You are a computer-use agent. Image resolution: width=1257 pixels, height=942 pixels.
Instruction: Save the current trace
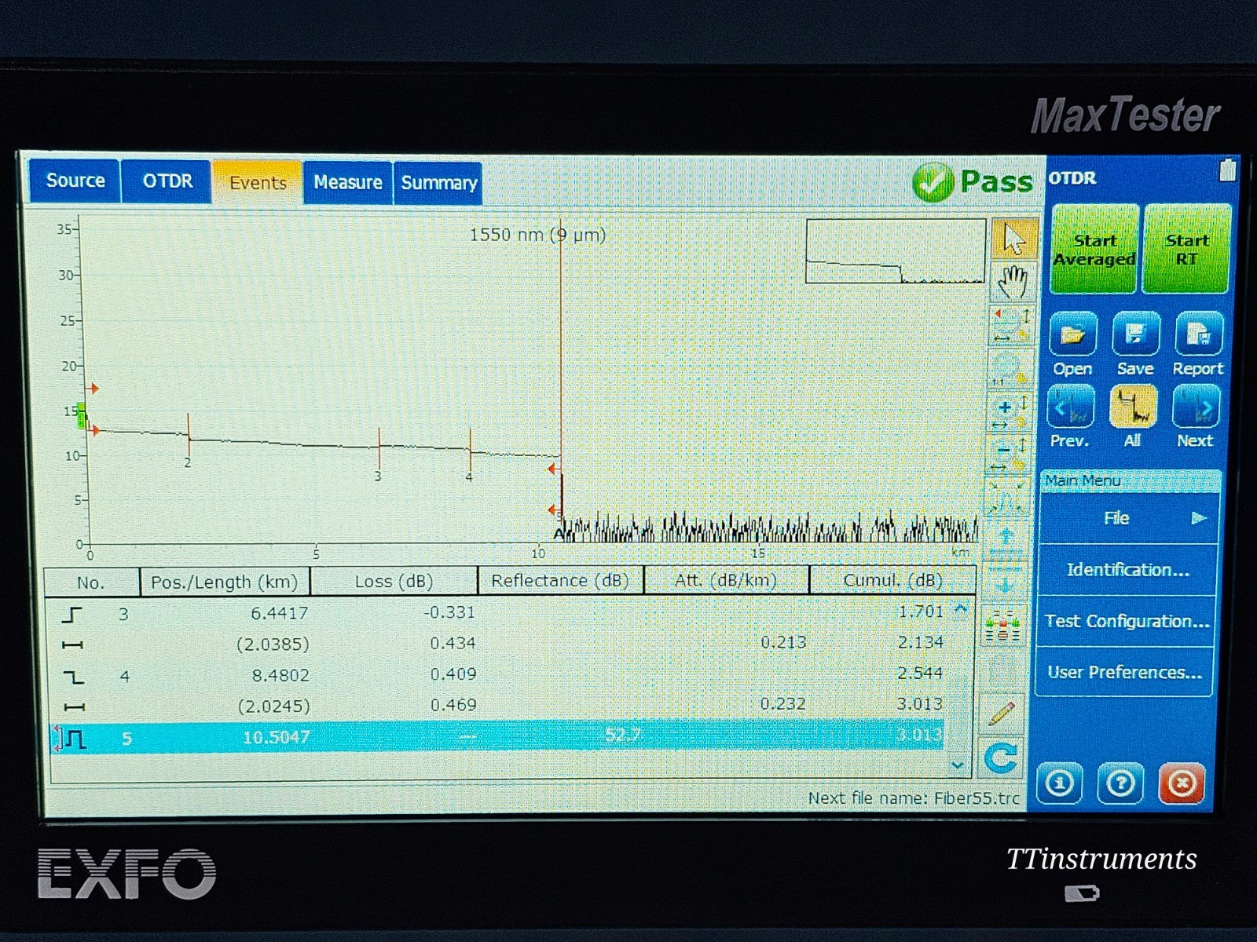coord(1135,345)
